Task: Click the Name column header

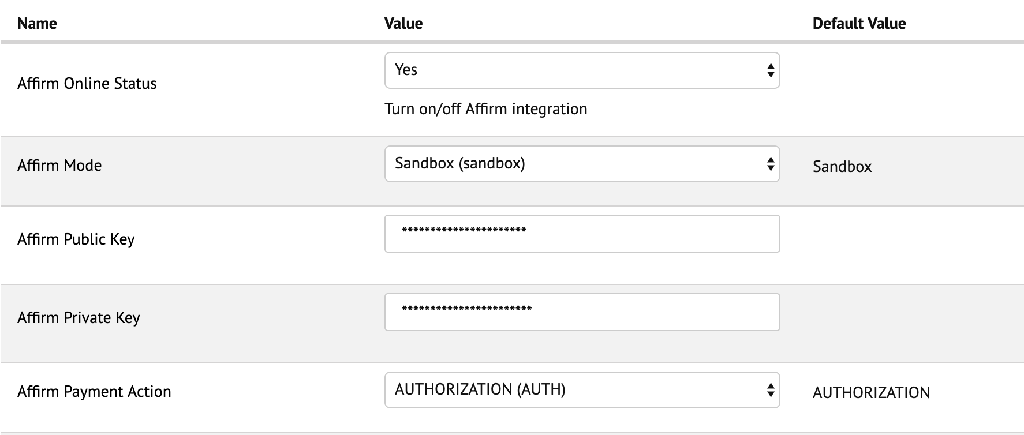Action: tap(37, 24)
